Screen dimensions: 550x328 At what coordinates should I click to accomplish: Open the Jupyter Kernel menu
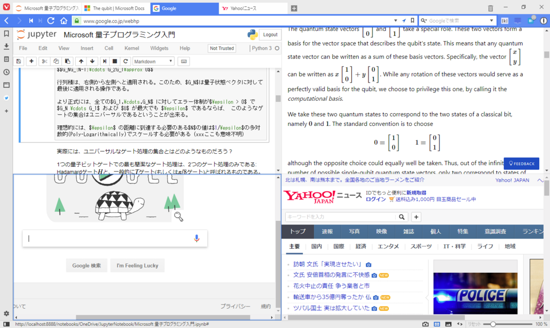point(132,48)
